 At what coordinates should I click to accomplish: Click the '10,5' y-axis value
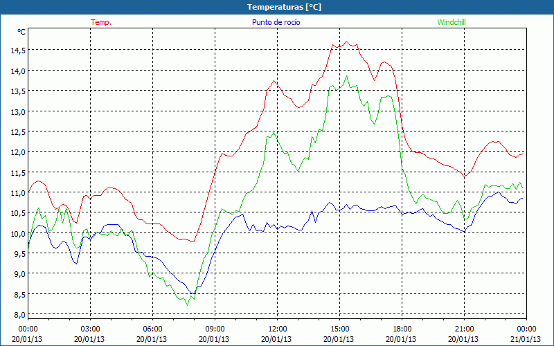click(x=18, y=213)
